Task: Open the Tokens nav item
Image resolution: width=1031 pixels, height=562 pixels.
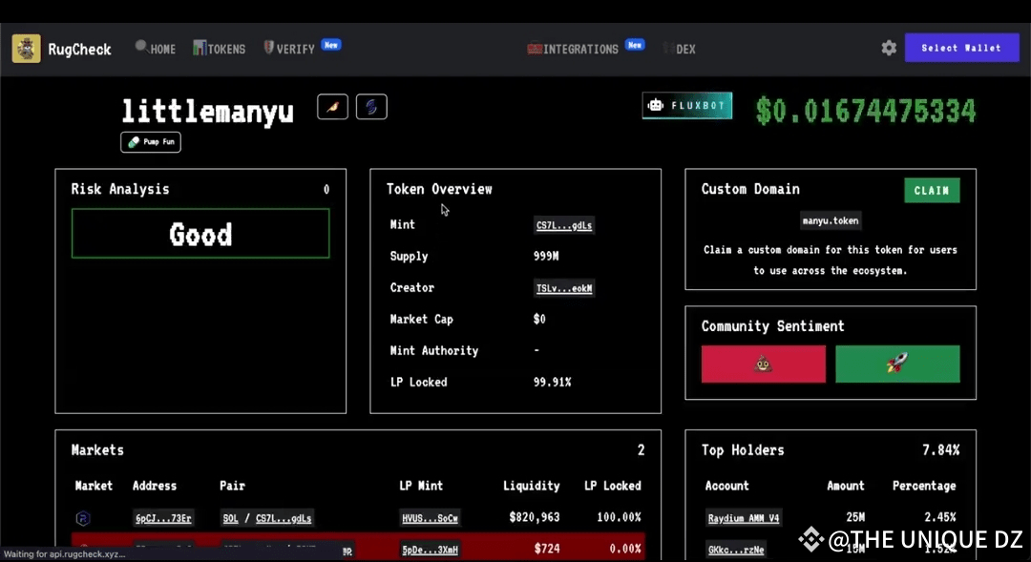Action: click(x=220, y=49)
